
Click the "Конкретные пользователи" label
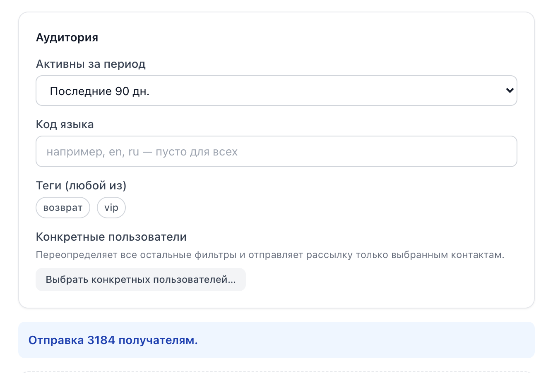(x=111, y=237)
